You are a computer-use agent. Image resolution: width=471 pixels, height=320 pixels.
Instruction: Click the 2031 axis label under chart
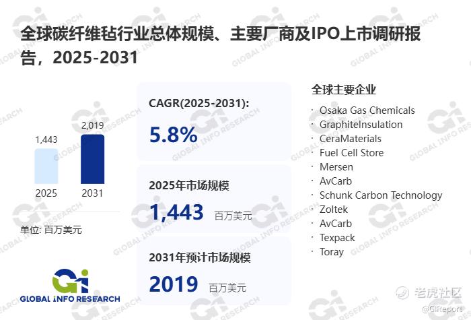point(93,193)
